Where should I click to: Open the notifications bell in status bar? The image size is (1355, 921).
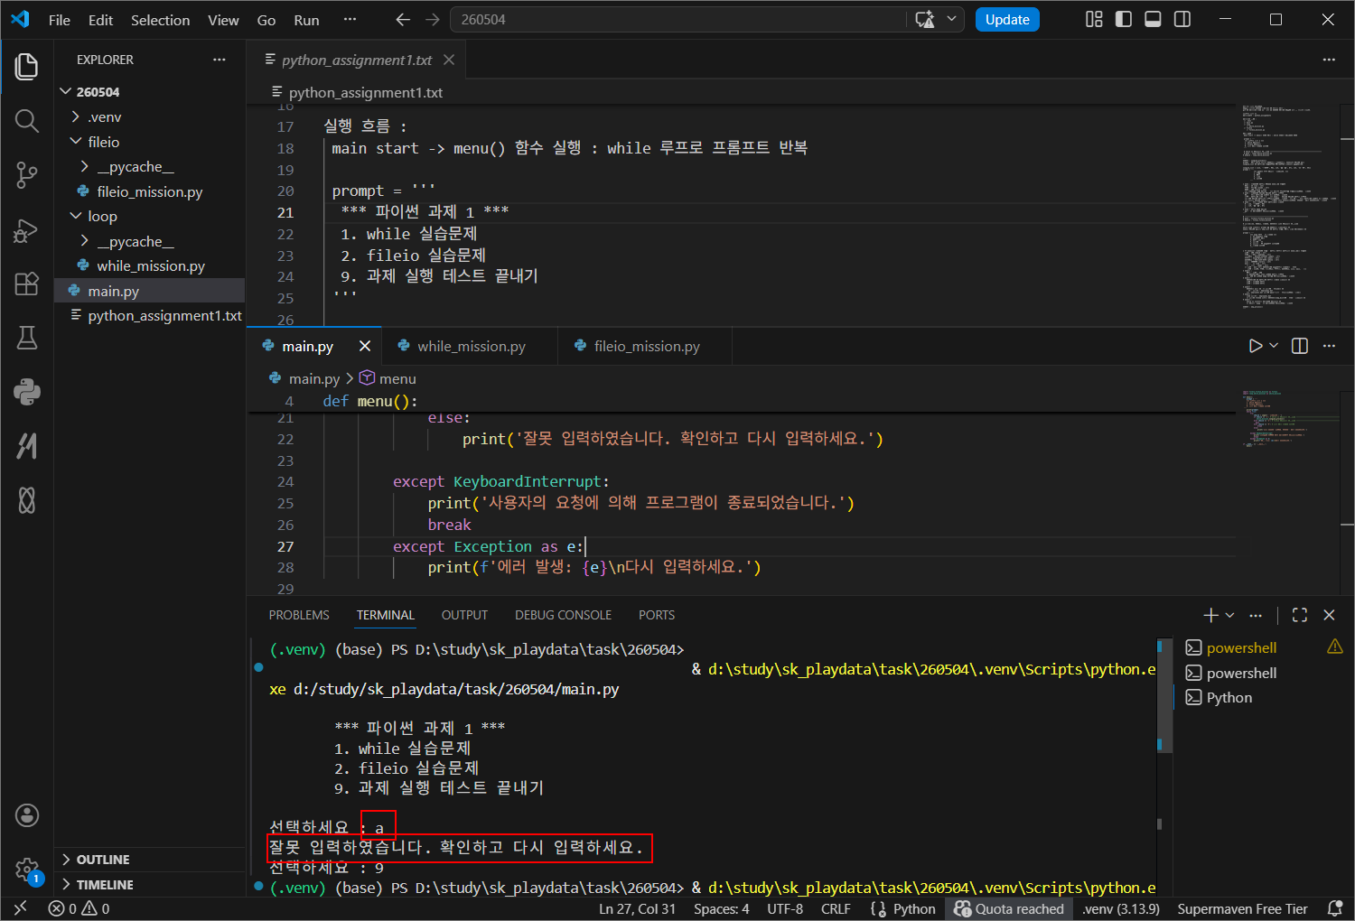pos(1334,909)
